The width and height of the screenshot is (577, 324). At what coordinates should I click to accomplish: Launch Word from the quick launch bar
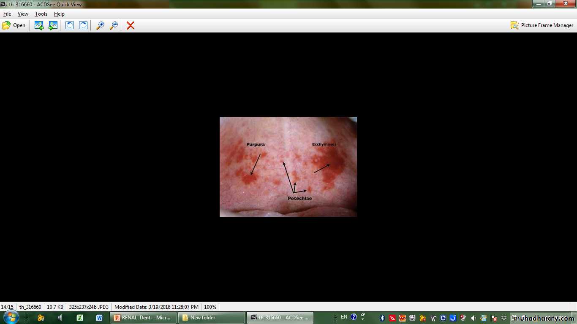(99, 318)
